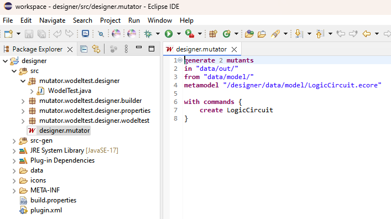Click the Save All icon

coord(41,34)
